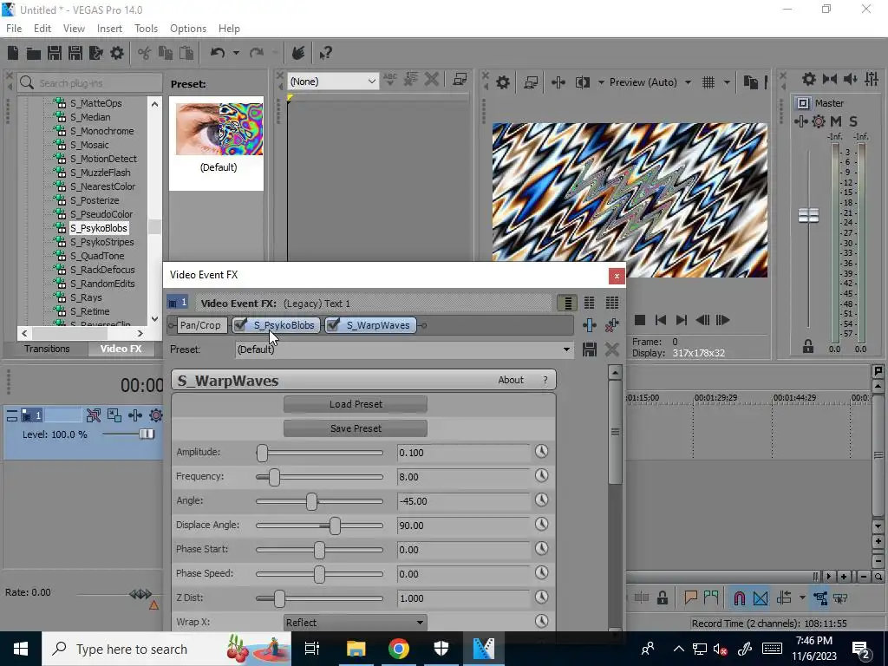This screenshot has width=888, height=666.
Task: Select S_Rays in plug-in list
Action: (86, 297)
